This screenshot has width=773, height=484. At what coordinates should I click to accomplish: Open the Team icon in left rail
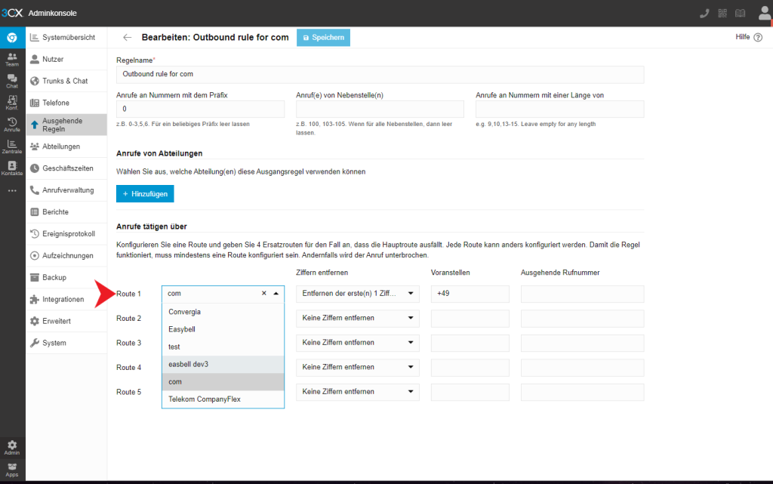tap(12, 59)
